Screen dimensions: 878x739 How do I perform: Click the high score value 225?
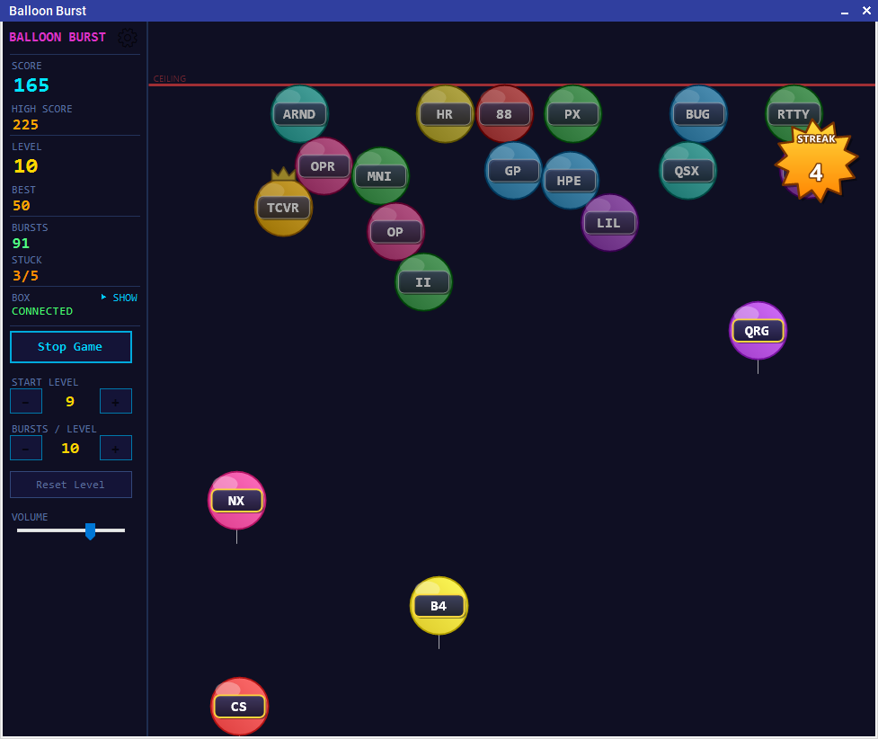click(x=26, y=124)
